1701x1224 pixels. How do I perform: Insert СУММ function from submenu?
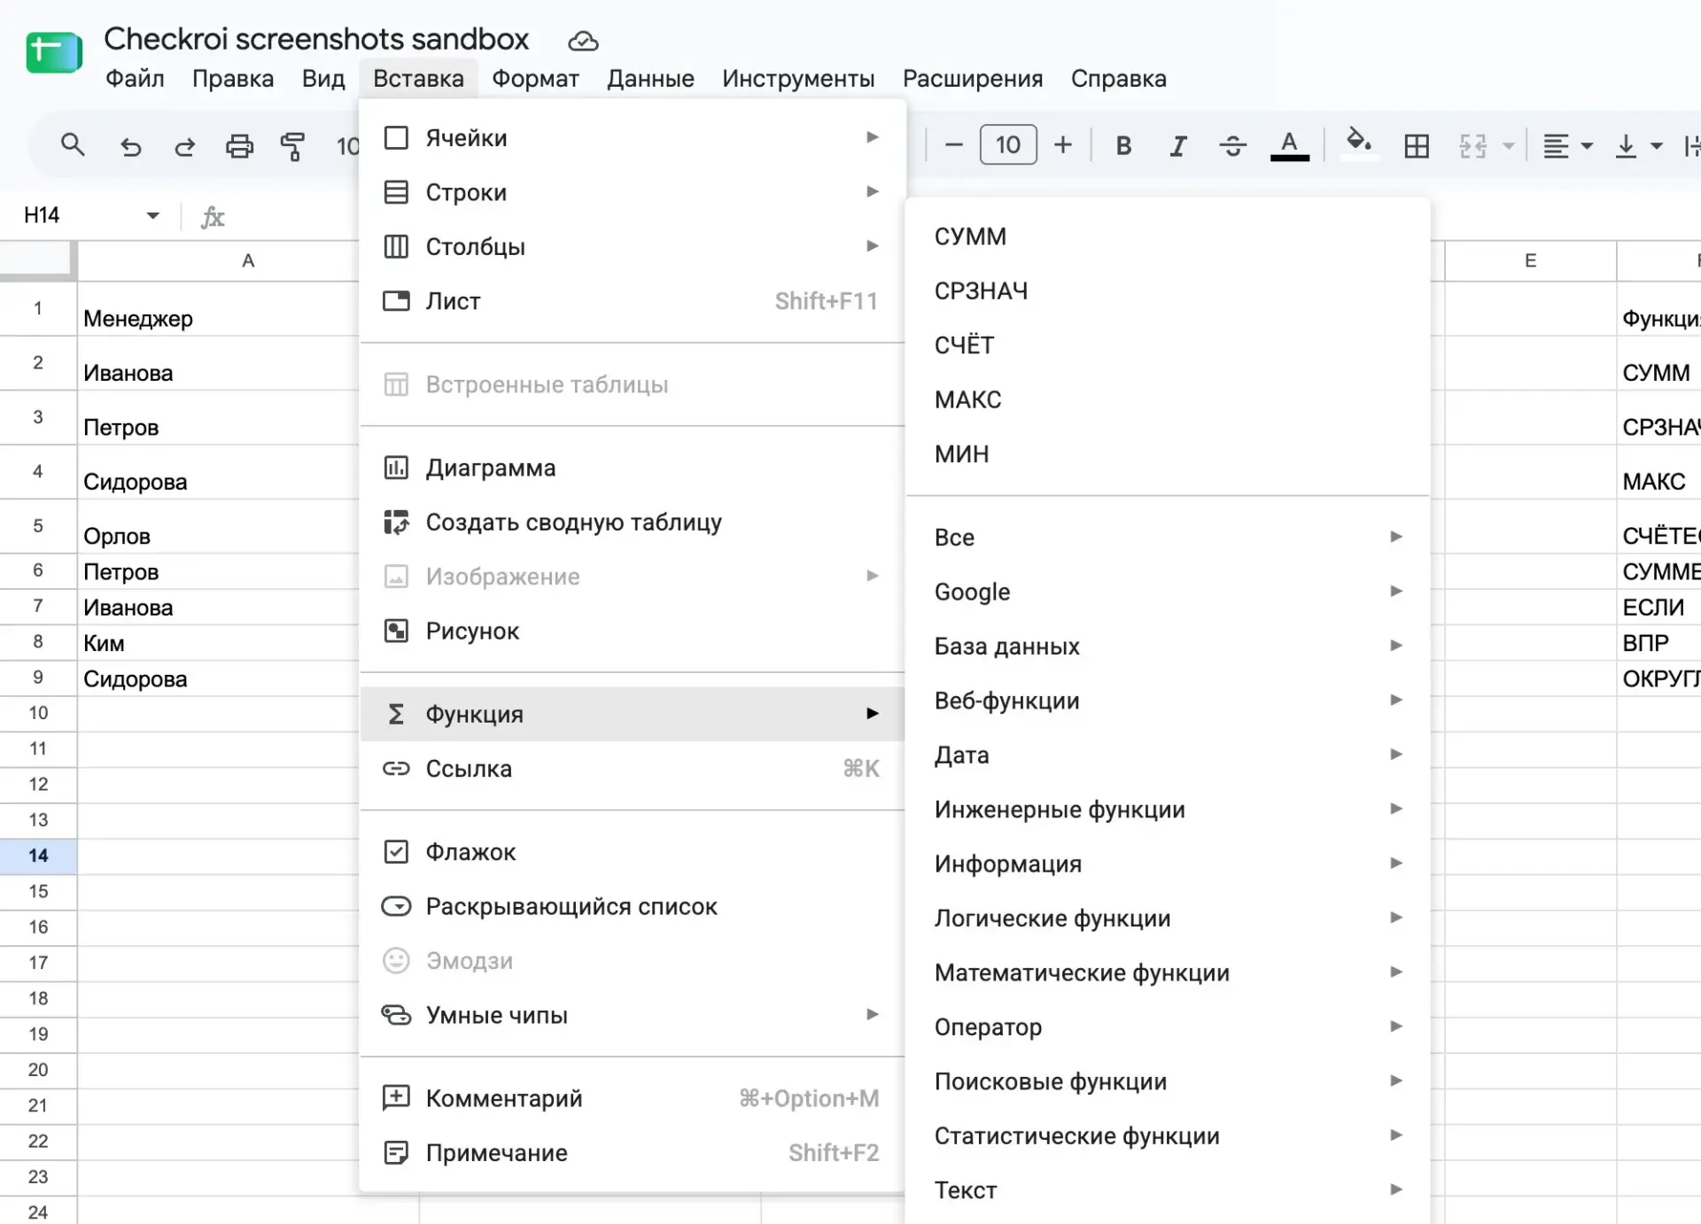pyautogui.click(x=1168, y=236)
